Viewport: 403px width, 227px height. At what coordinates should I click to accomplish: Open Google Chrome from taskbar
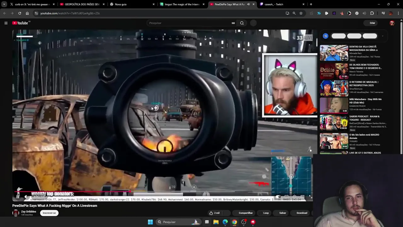click(x=235, y=222)
